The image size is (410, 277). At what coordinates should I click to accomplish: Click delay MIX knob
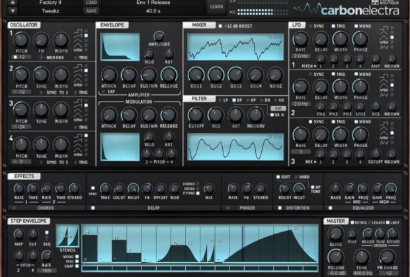pyautogui.click(x=209, y=189)
